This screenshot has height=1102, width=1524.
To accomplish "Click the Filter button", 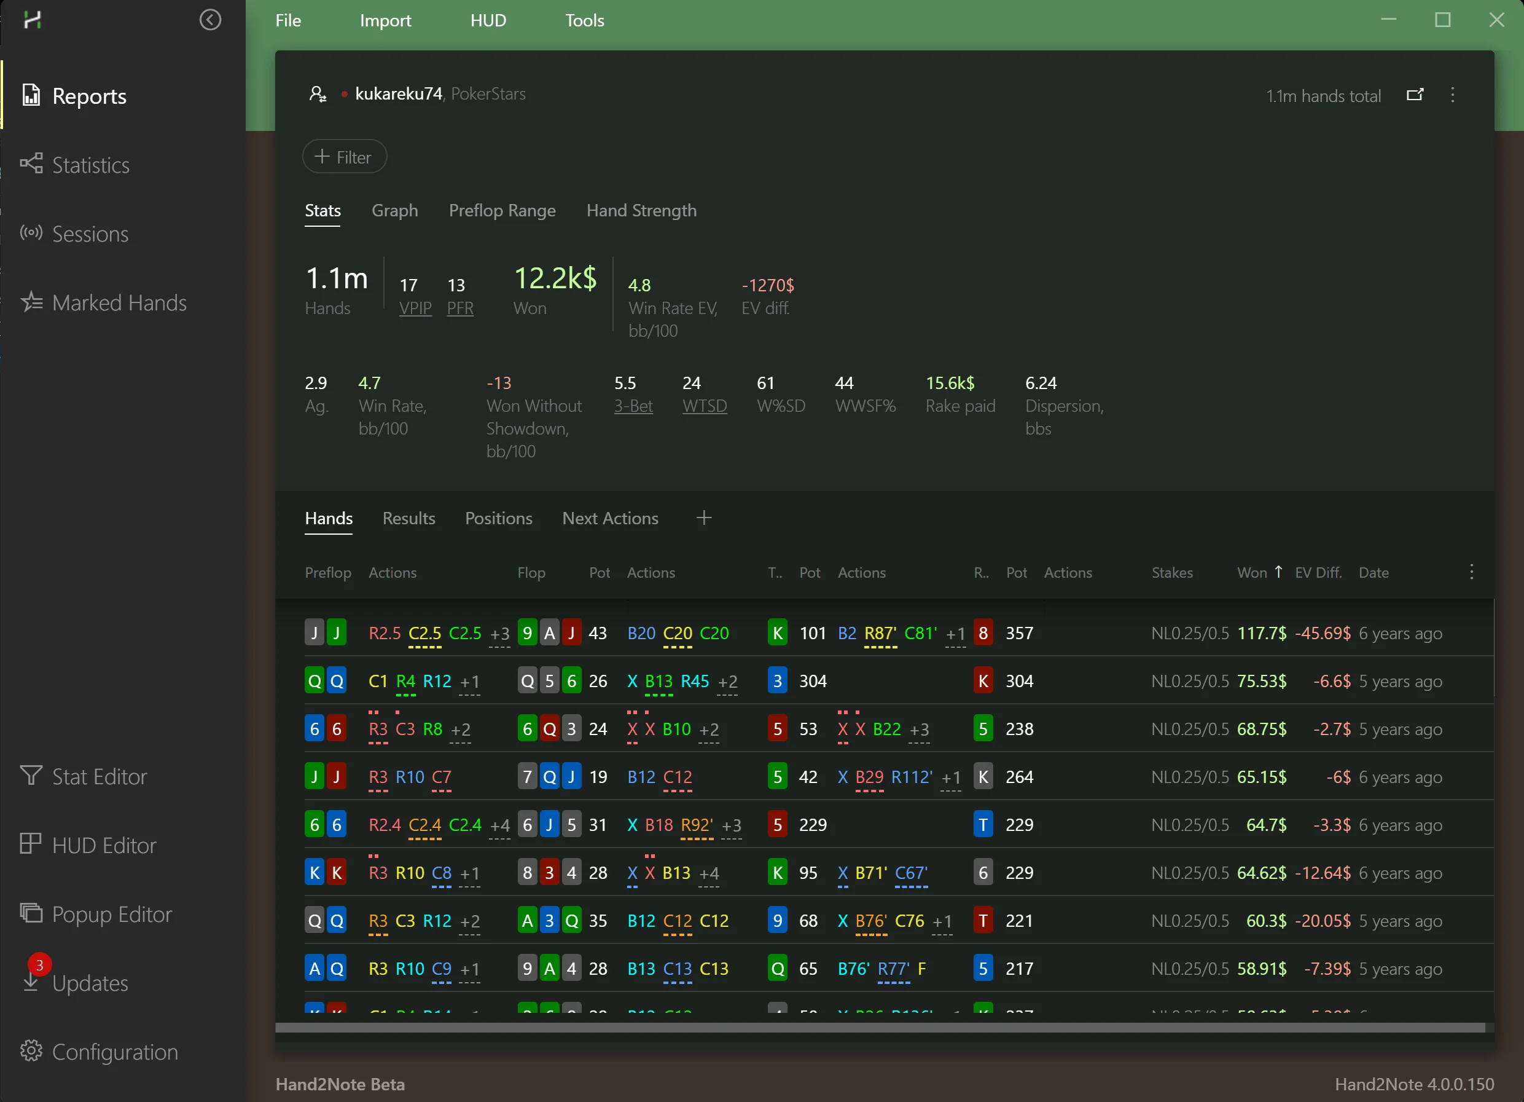I will coord(344,157).
